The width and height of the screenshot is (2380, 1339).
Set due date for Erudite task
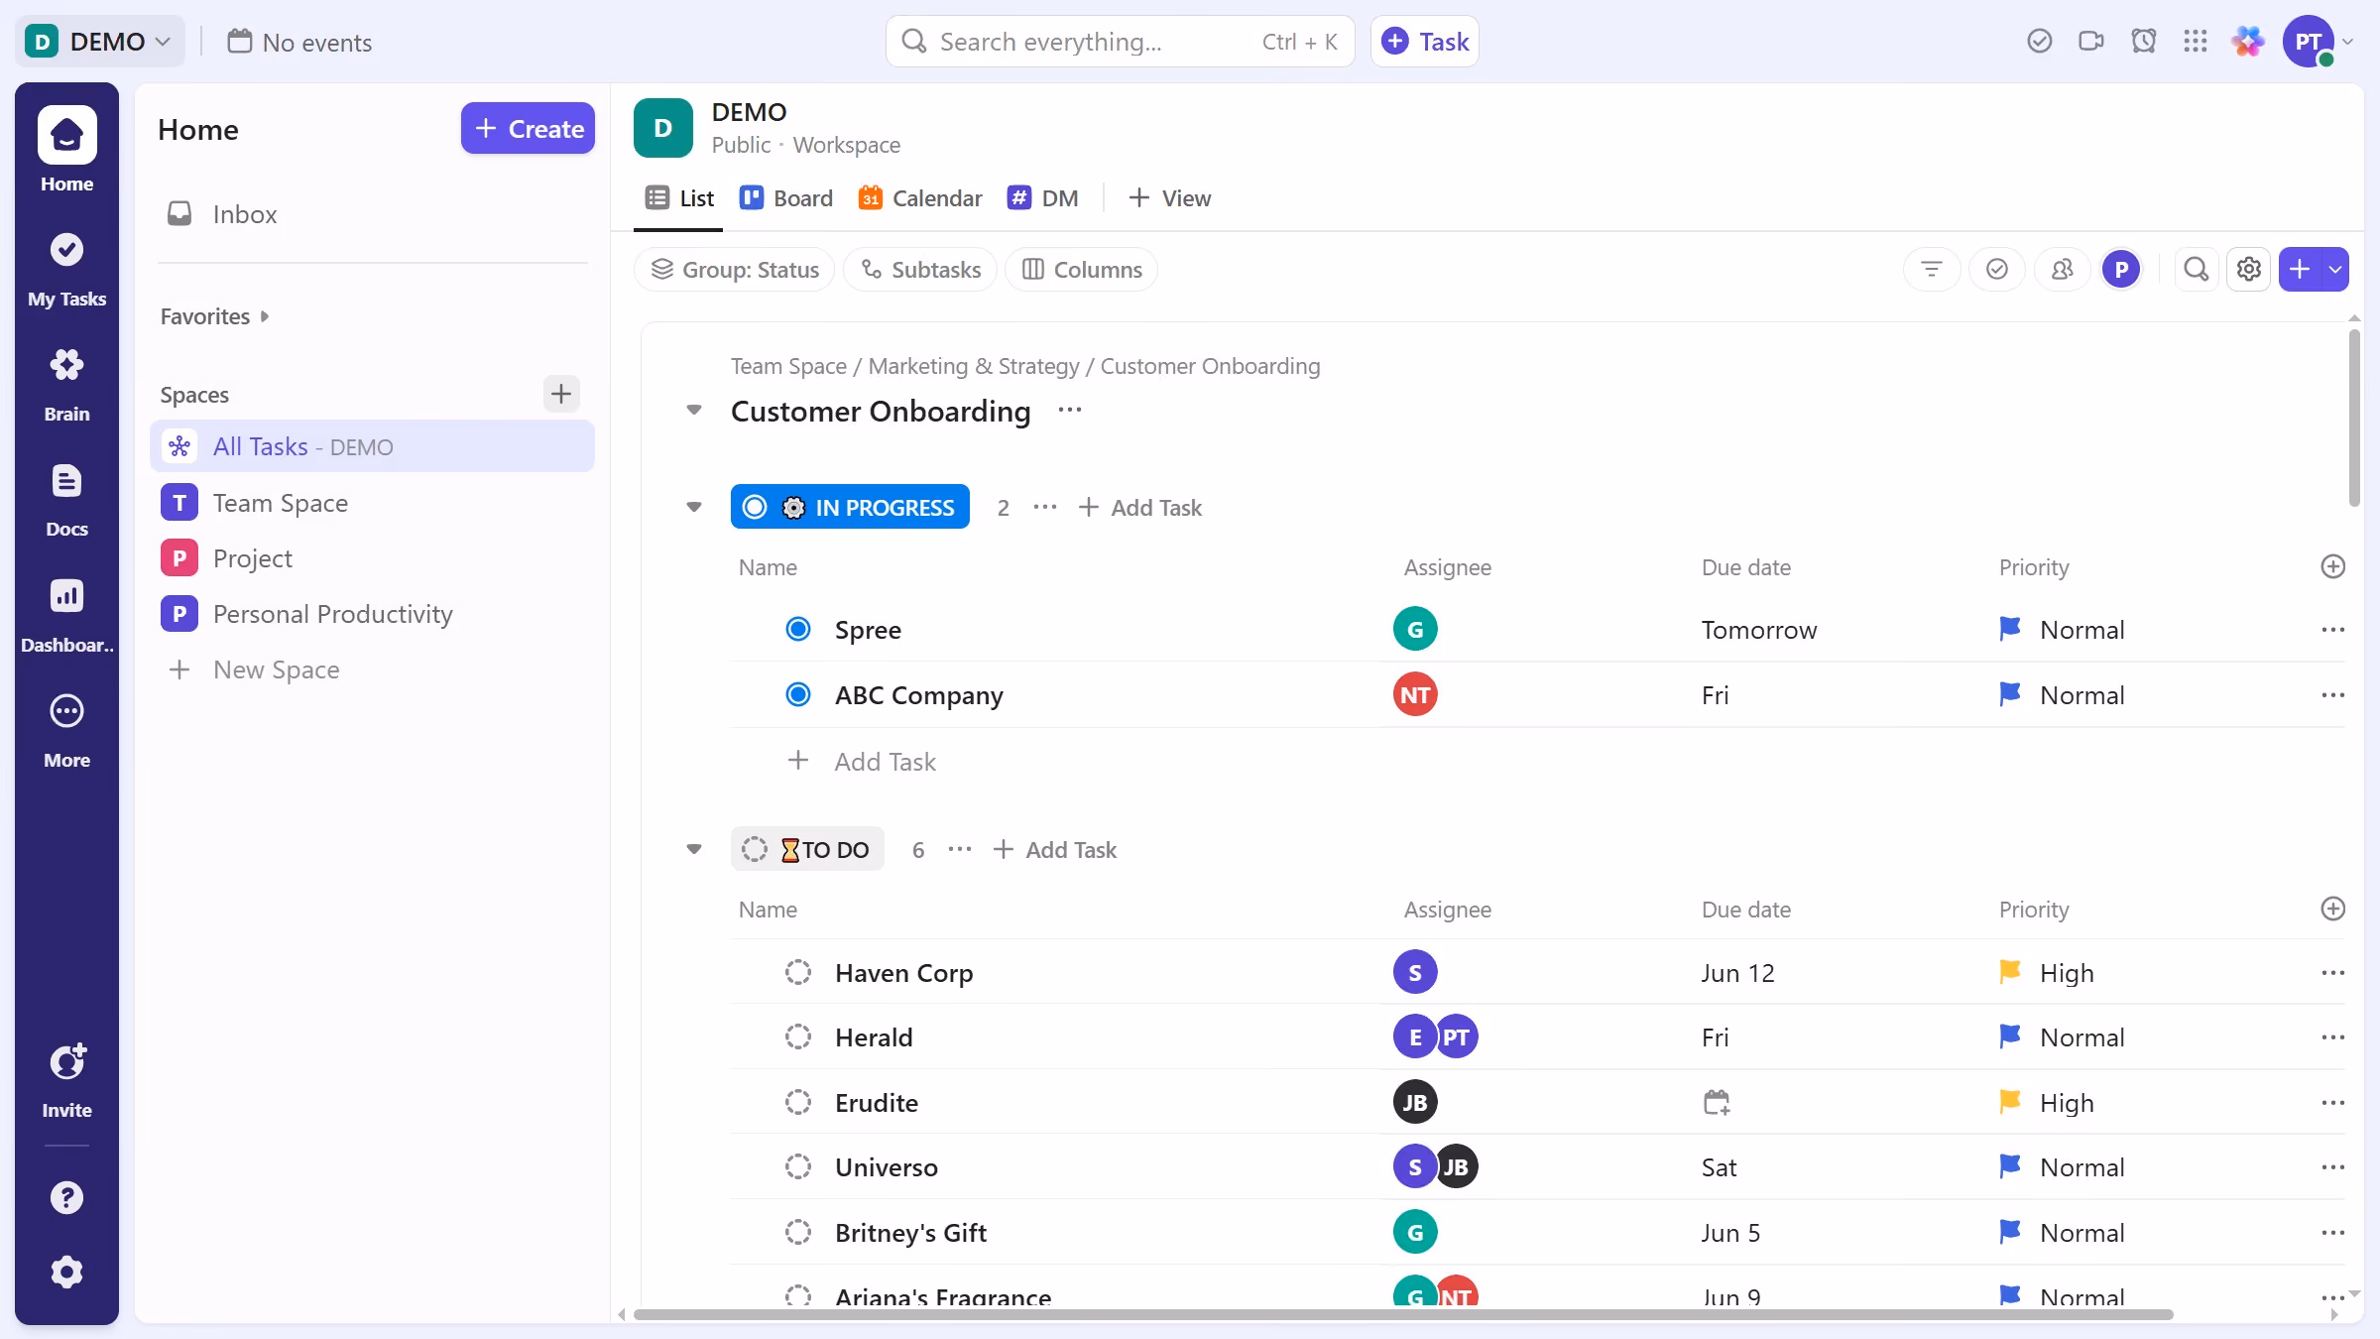pos(1716,1102)
